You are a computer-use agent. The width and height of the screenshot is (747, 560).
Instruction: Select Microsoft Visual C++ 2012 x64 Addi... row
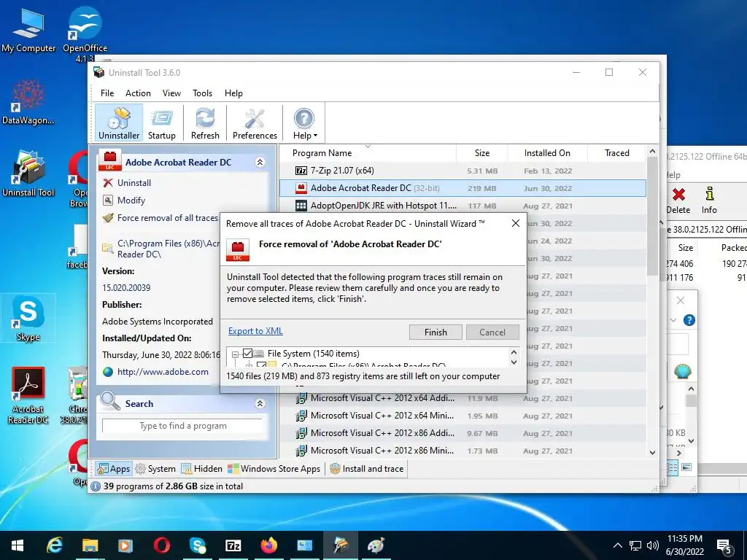[462, 398]
